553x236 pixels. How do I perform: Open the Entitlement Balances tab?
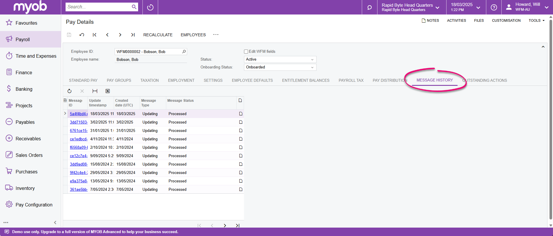(x=306, y=80)
